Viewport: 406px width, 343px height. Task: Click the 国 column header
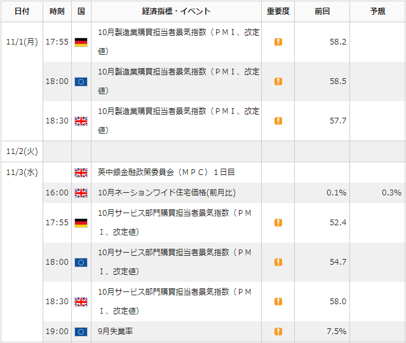pyautogui.click(x=81, y=11)
